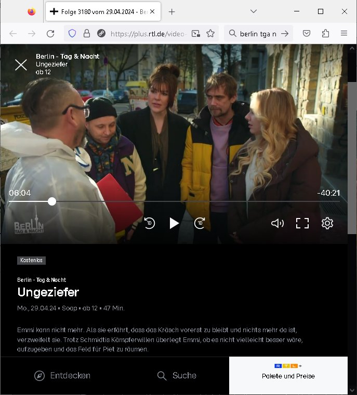357x395 pixels.
Task: Enter fullscreen video mode
Action: coord(302,223)
